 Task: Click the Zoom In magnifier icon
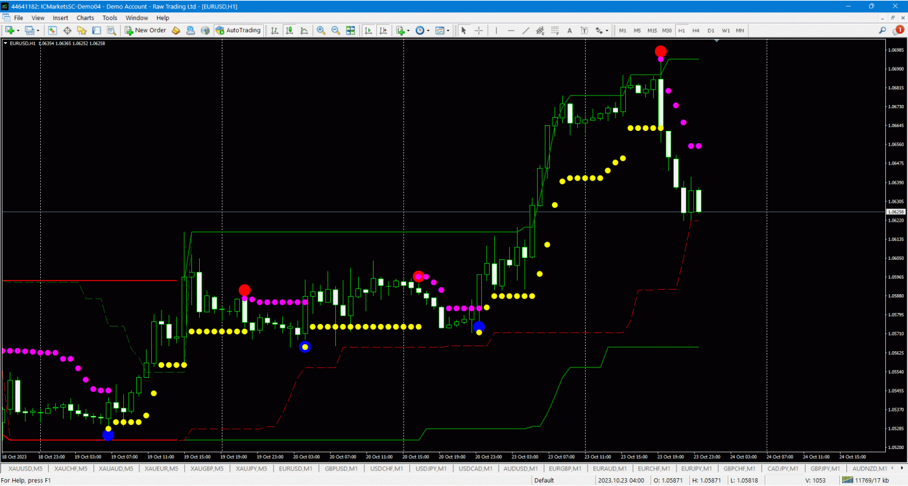point(321,30)
